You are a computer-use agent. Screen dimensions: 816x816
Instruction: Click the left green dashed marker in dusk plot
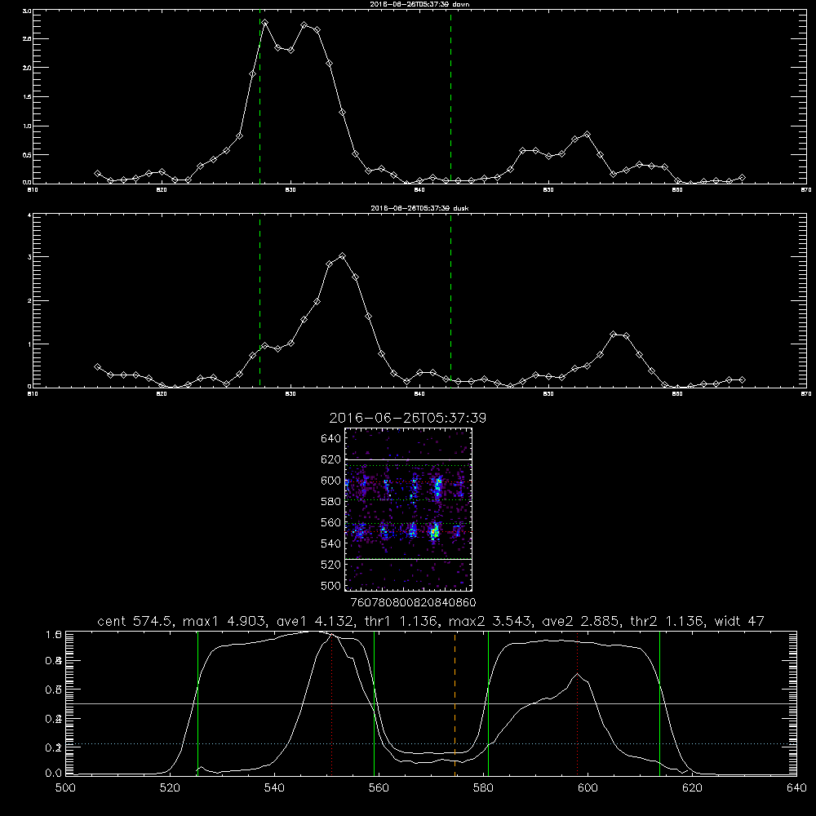click(259, 301)
